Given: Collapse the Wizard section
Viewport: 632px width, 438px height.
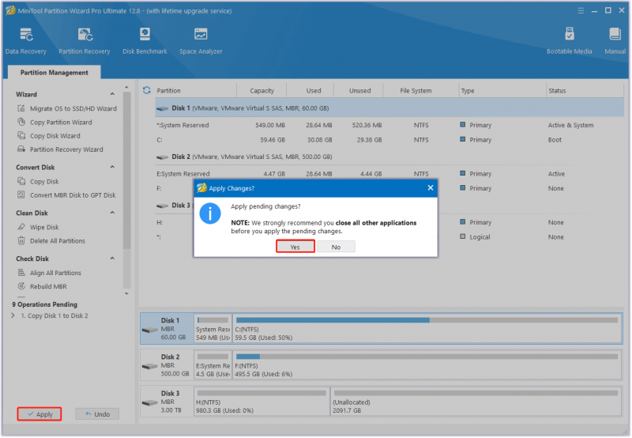Looking at the screenshot, I should pyautogui.click(x=112, y=94).
